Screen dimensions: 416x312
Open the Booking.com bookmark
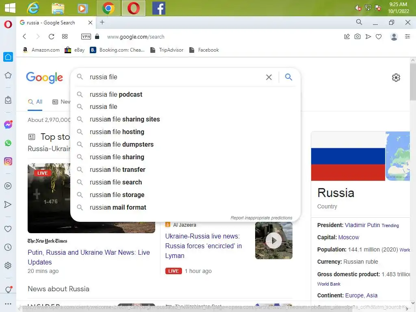(117, 50)
